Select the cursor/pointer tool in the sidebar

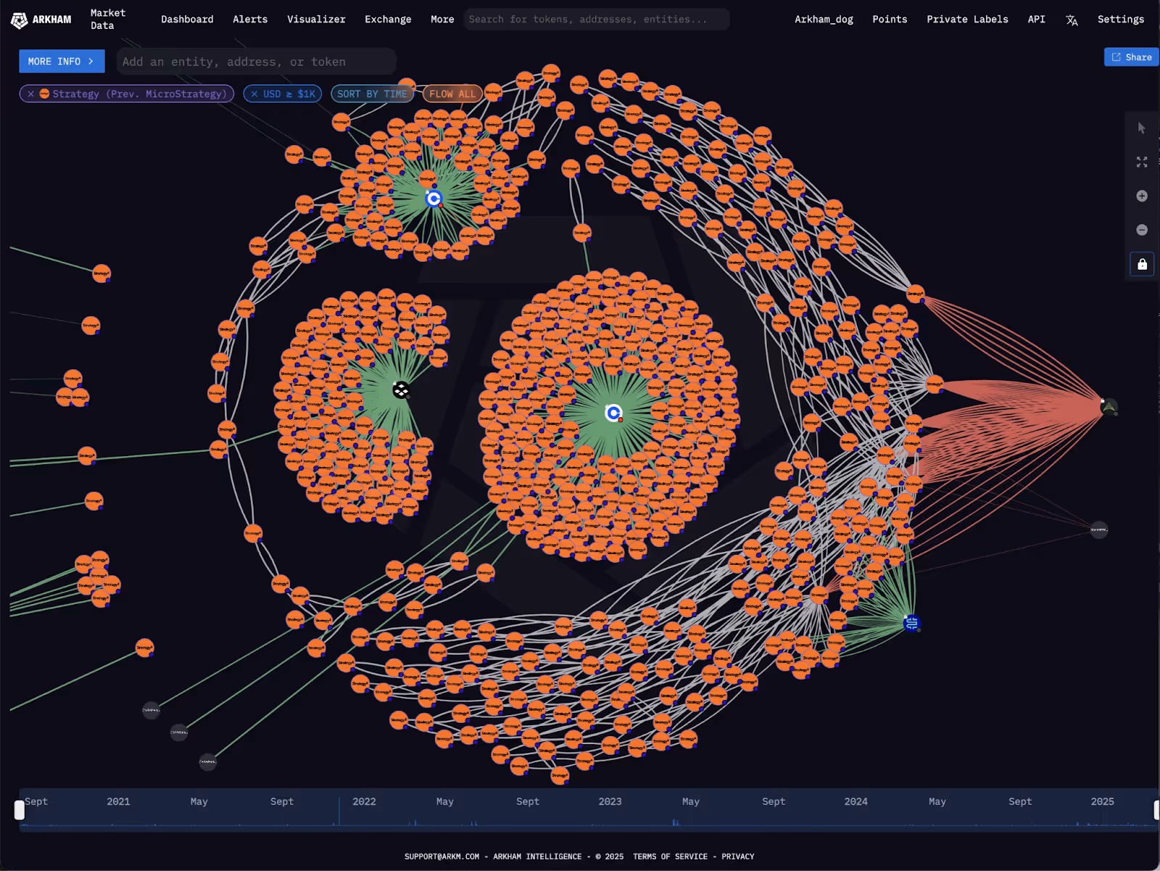coord(1141,128)
